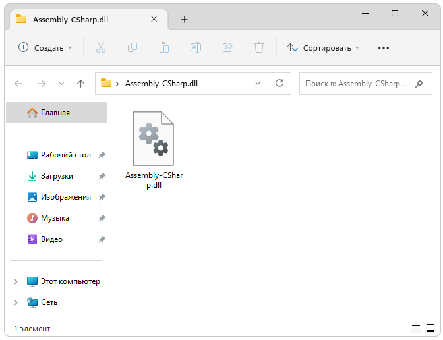Open the Сортировать dropdown
This screenshot has width=443, height=340.
point(324,47)
